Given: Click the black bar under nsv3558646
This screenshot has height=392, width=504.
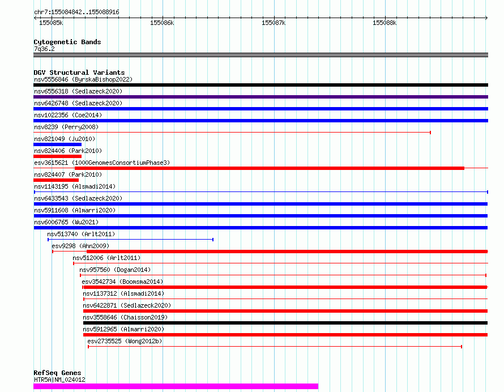Looking at the screenshot, I should [x=285, y=323].
